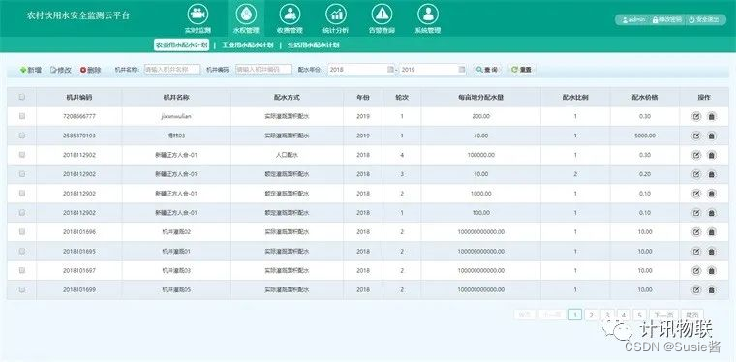The height and width of the screenshot is (362, 736).
Task: Click the admin user label
Action: point(633,19)
